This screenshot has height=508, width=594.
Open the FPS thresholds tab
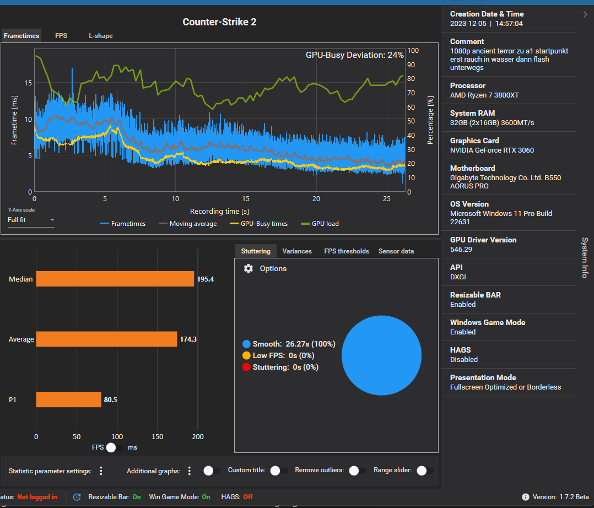coord(346,251)
